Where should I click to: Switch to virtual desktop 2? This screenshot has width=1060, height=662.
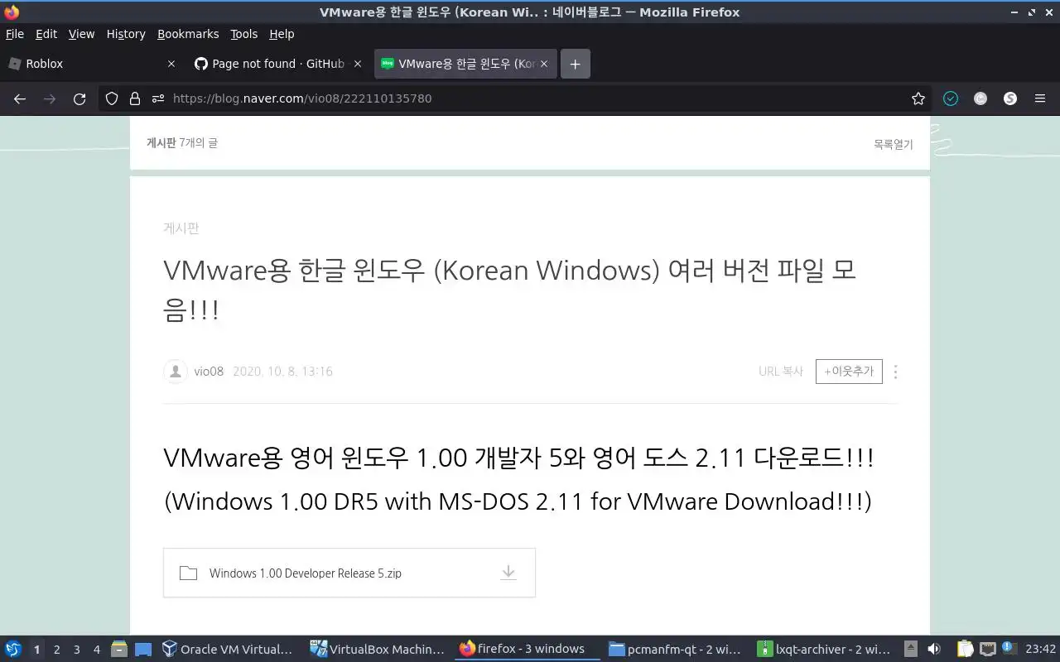click(56, 650)
